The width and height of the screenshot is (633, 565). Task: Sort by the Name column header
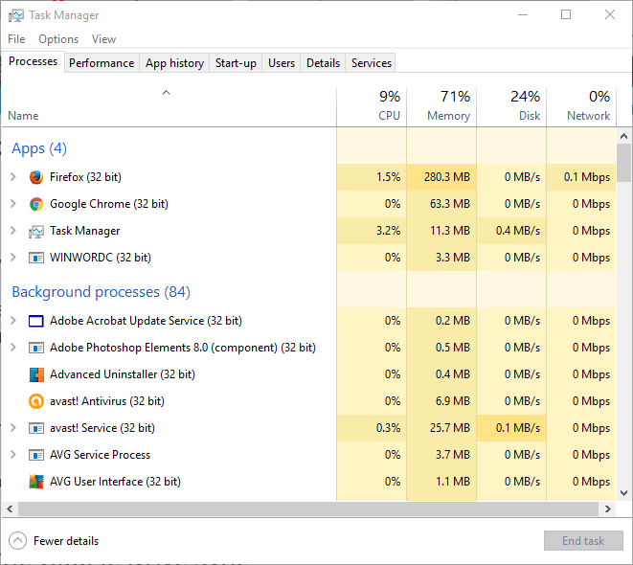pos(169,107)
